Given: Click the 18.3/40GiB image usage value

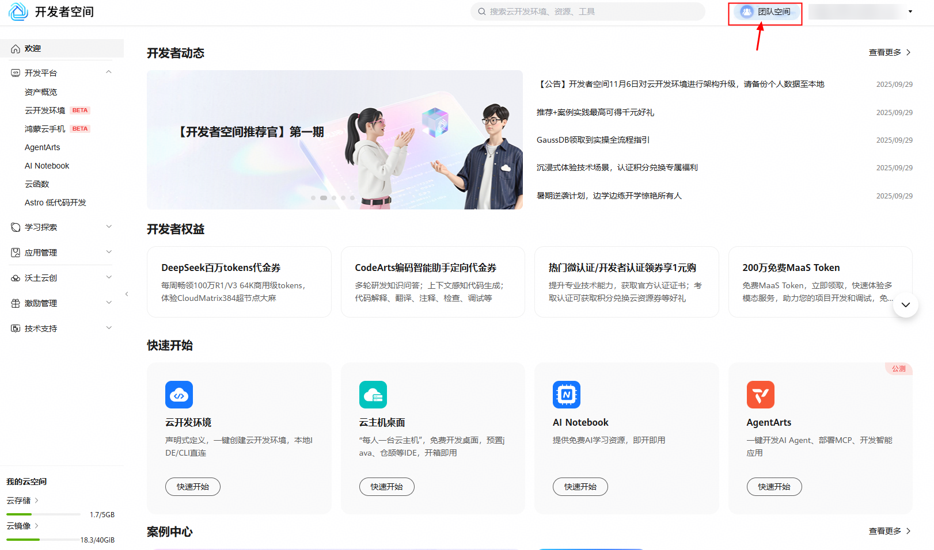Looking at the screenshot, I should point(97,540).
